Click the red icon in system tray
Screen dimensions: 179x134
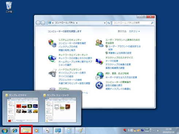coord(125,130)
